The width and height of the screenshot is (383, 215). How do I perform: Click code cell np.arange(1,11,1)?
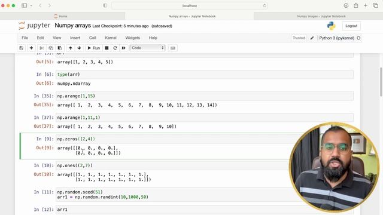coord(205,118)
